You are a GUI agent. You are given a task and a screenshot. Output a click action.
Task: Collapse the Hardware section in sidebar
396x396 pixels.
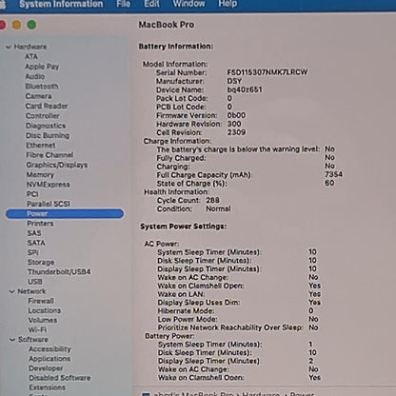pyautogui.click(x=9, y=47)
